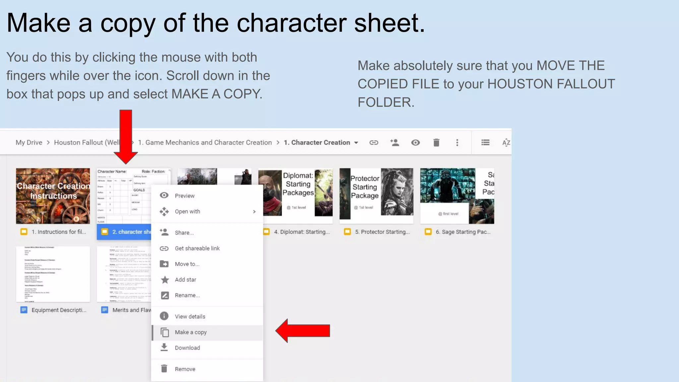This screenshot has width=679, height=382.
Task: Open the three-dot more actions menu
Action: [x=457, y=143]
